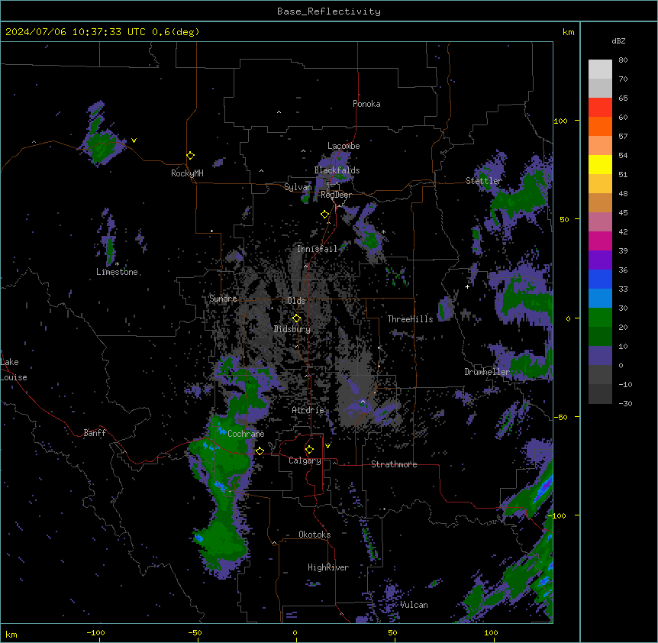Pick the bright green 20-30 dBZ swatch

coord(600,318)
